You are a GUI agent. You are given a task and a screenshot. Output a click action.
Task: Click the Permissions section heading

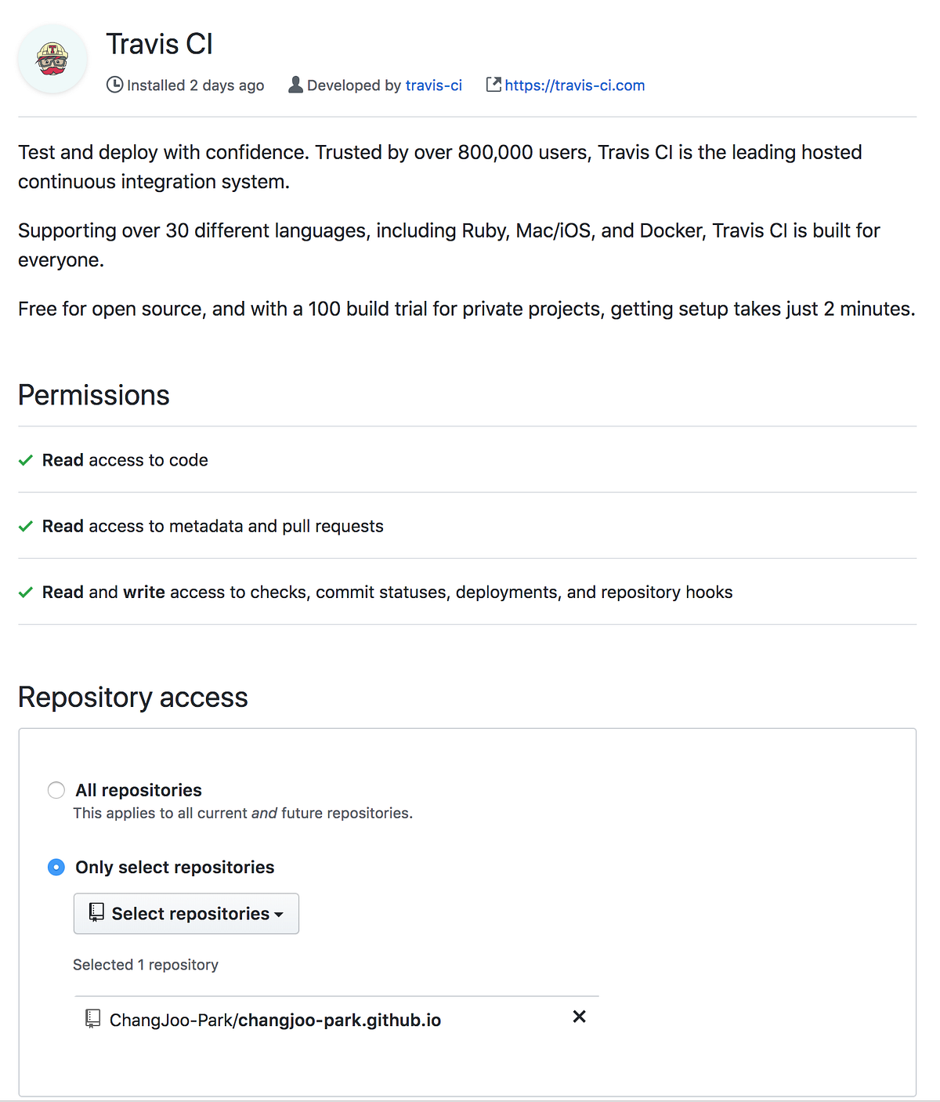93,395
